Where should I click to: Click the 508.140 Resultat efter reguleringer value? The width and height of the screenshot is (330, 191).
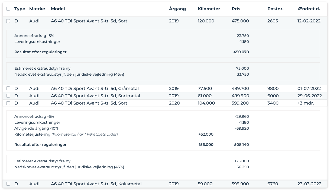[241, 145]
